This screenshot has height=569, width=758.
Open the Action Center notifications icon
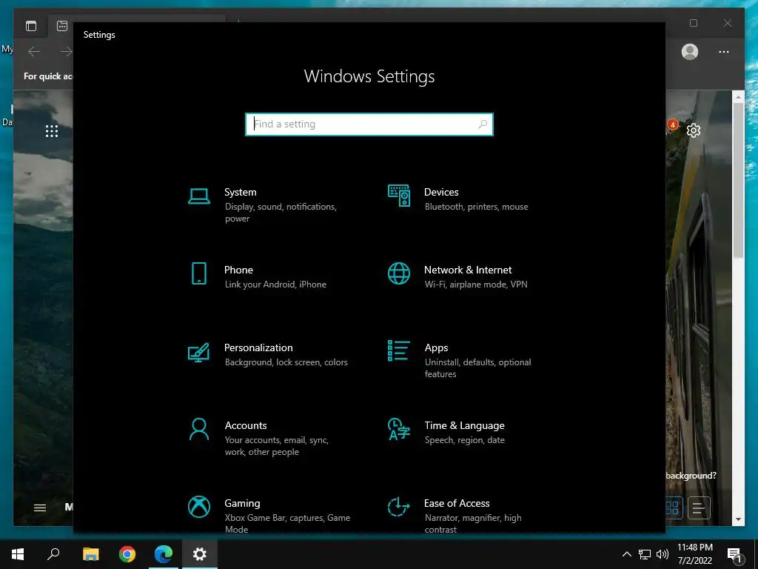[735, 554]
